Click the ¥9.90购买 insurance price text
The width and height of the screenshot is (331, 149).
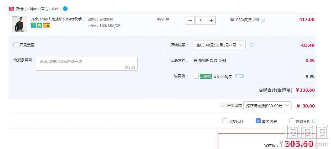coord(223,77)
